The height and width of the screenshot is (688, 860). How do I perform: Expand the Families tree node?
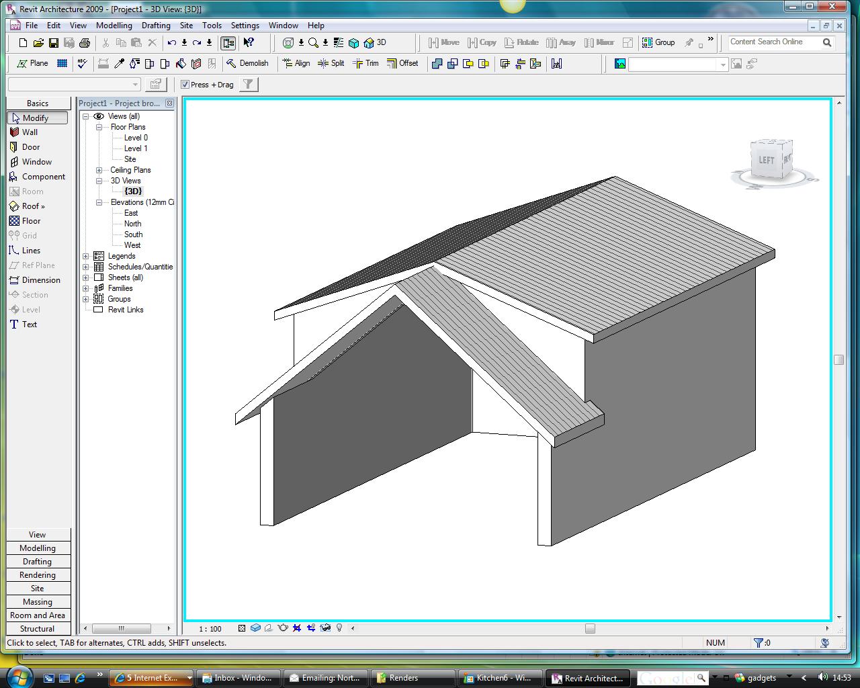86,288
